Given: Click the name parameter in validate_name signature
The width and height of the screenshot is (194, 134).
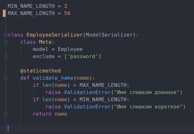Looking at the screenshot, I should 83,78.
